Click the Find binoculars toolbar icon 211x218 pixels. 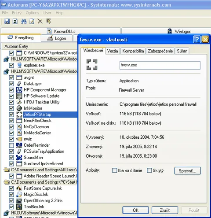tap(24, 21)
